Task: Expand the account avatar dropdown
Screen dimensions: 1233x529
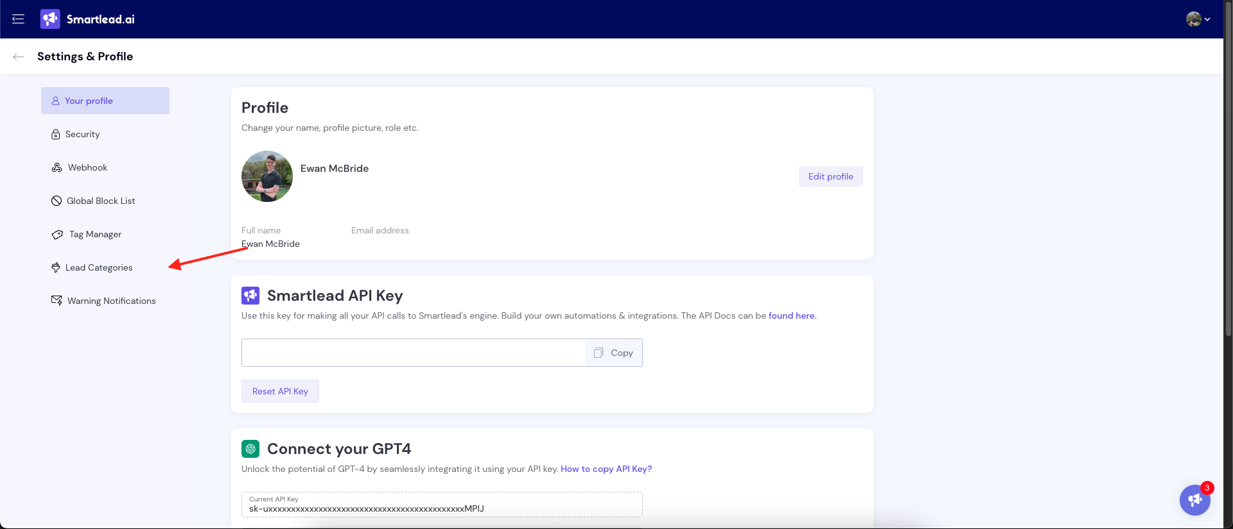Action: tap(1198, 19)
